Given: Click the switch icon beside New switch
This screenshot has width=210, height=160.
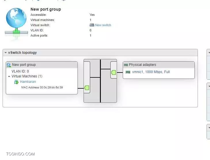Looking at the screenshot, I should pos(92,25).
